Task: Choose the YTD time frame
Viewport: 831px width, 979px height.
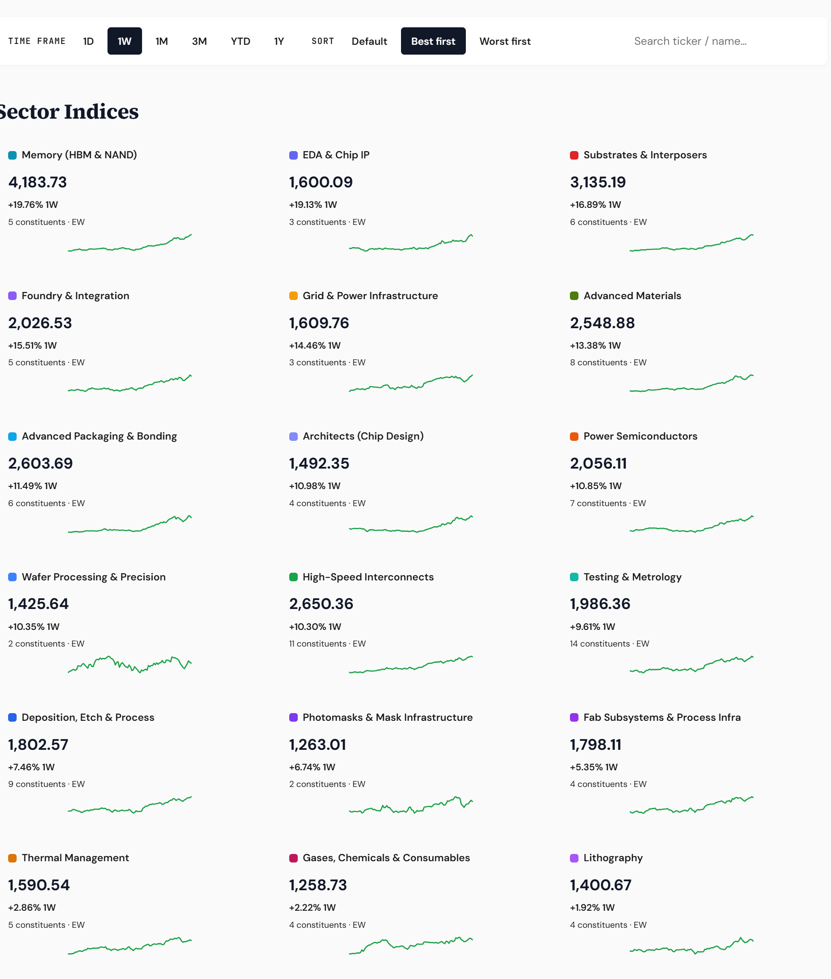Action: 240,41
